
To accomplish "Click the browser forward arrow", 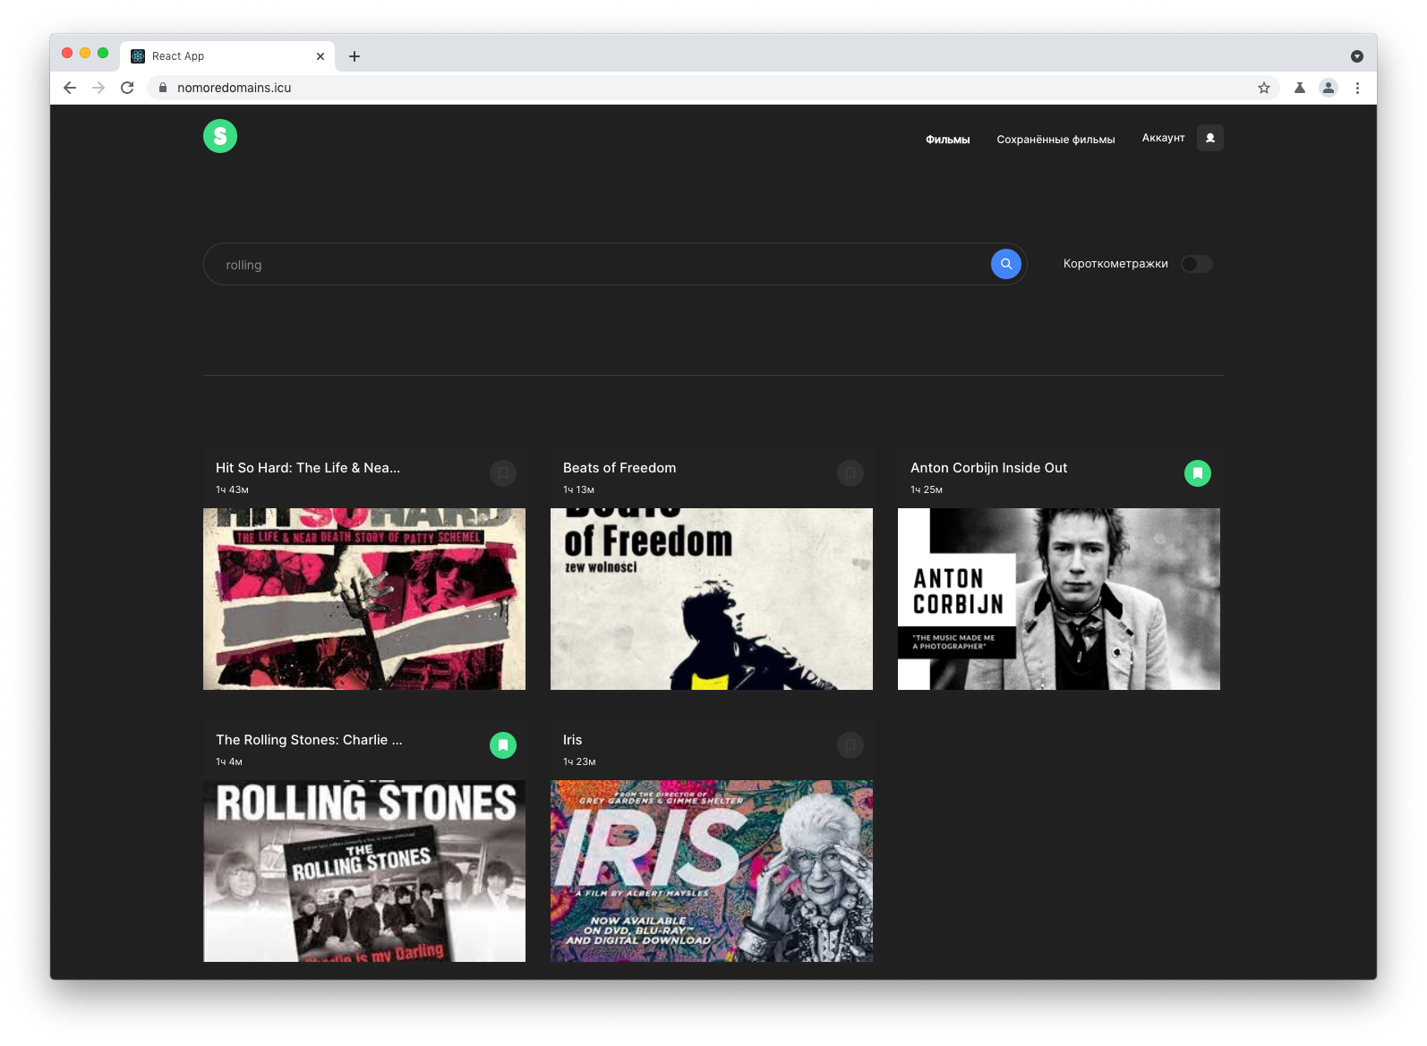I will coord(98,88).
